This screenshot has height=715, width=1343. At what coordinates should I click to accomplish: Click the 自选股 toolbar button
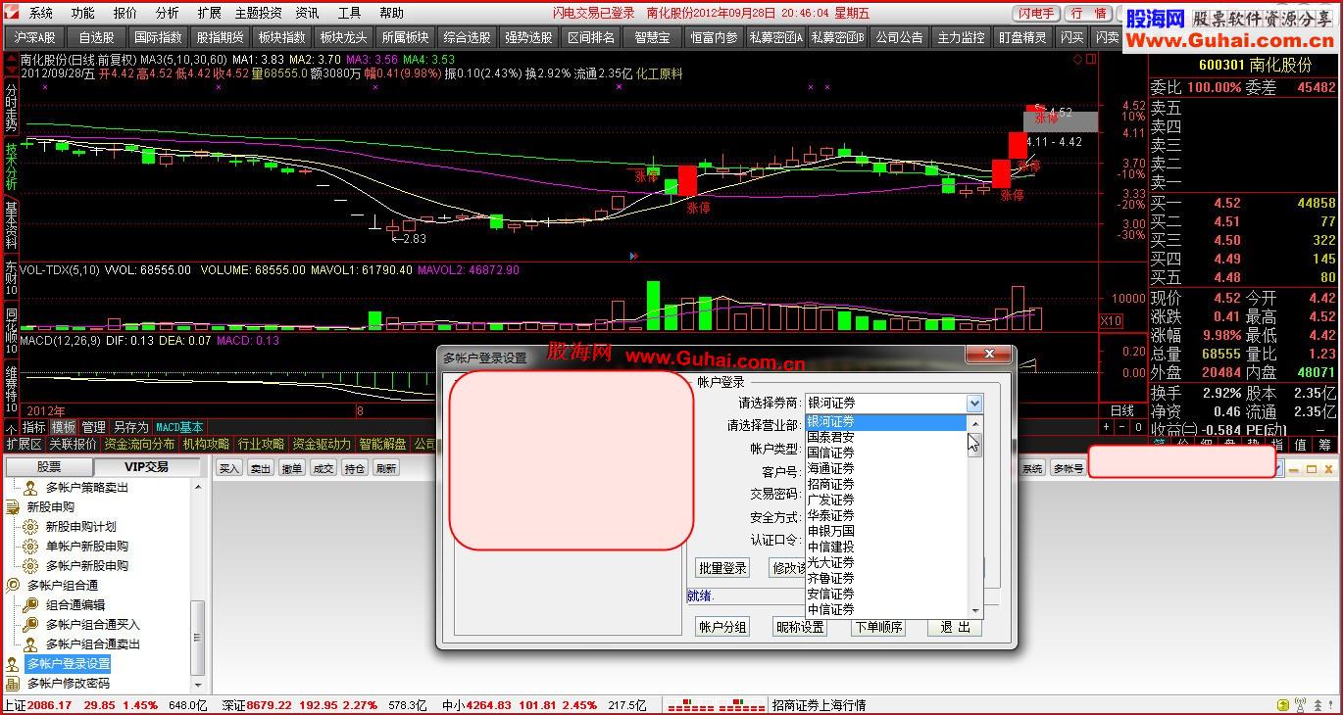click(96, 37)
